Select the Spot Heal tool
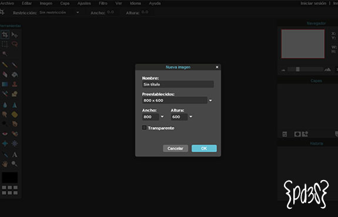The image size is (338, 217). click(15, 134)
